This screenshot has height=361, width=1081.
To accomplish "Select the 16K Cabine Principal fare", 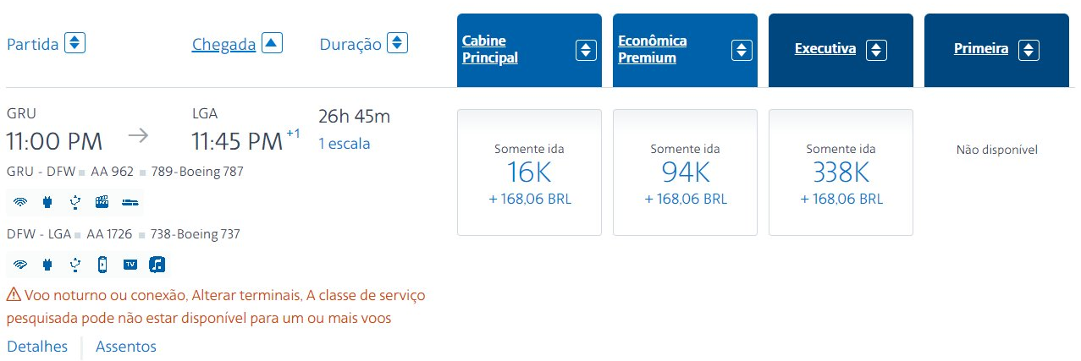I will [x=529, y=172].
